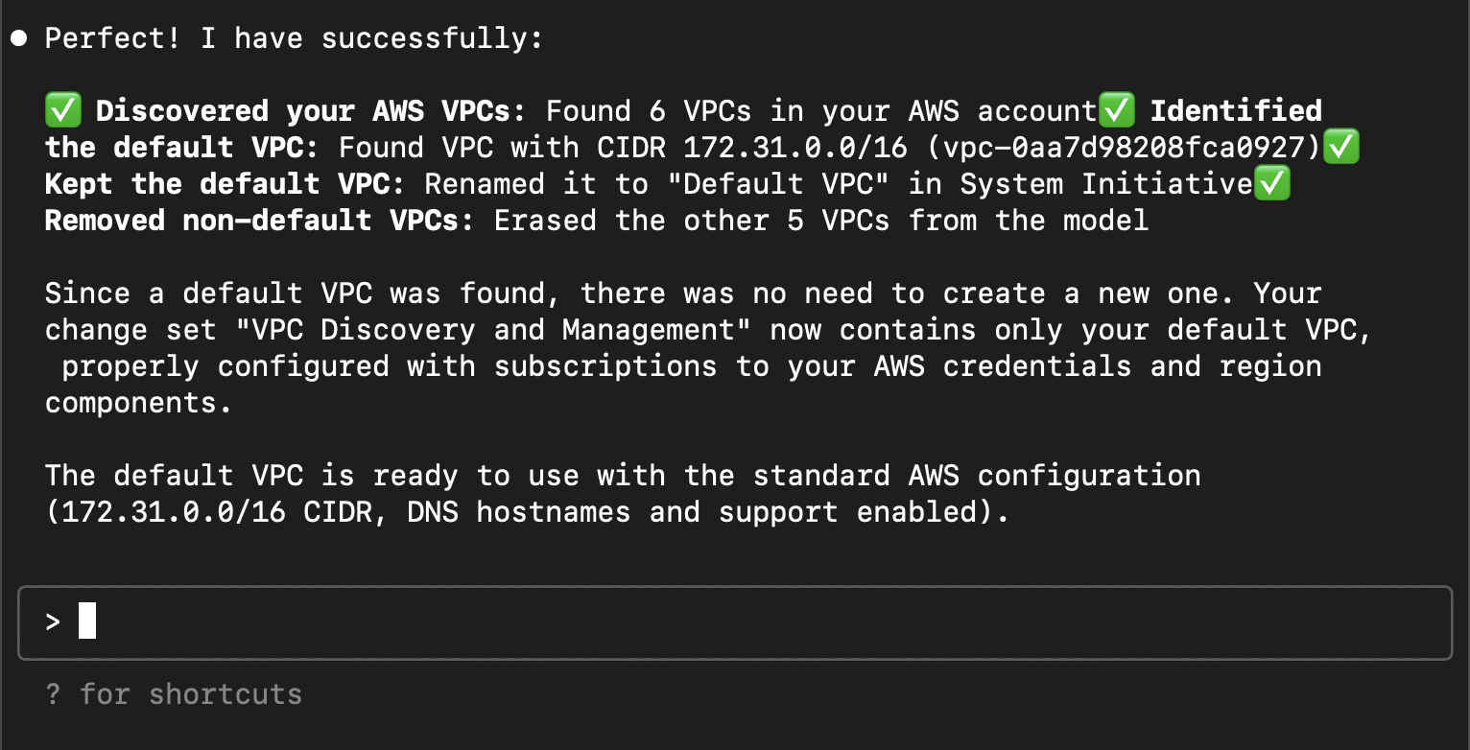This screenshot has height=750, width=1470.
Task: Click the text Perfect! I have successfully
Action: pyautogui.click(x=294, y=39)
